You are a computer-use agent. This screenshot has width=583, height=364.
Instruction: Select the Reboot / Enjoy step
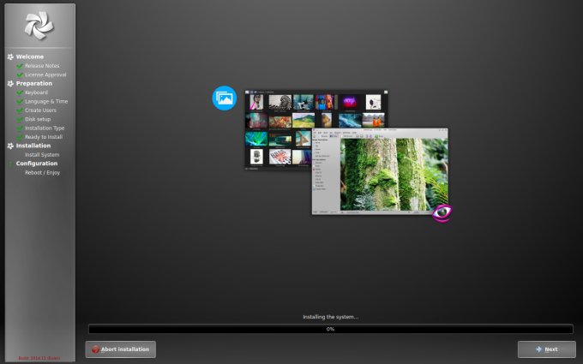(x=42, y=173)
